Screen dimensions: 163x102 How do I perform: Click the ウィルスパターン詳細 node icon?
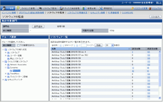8,77
